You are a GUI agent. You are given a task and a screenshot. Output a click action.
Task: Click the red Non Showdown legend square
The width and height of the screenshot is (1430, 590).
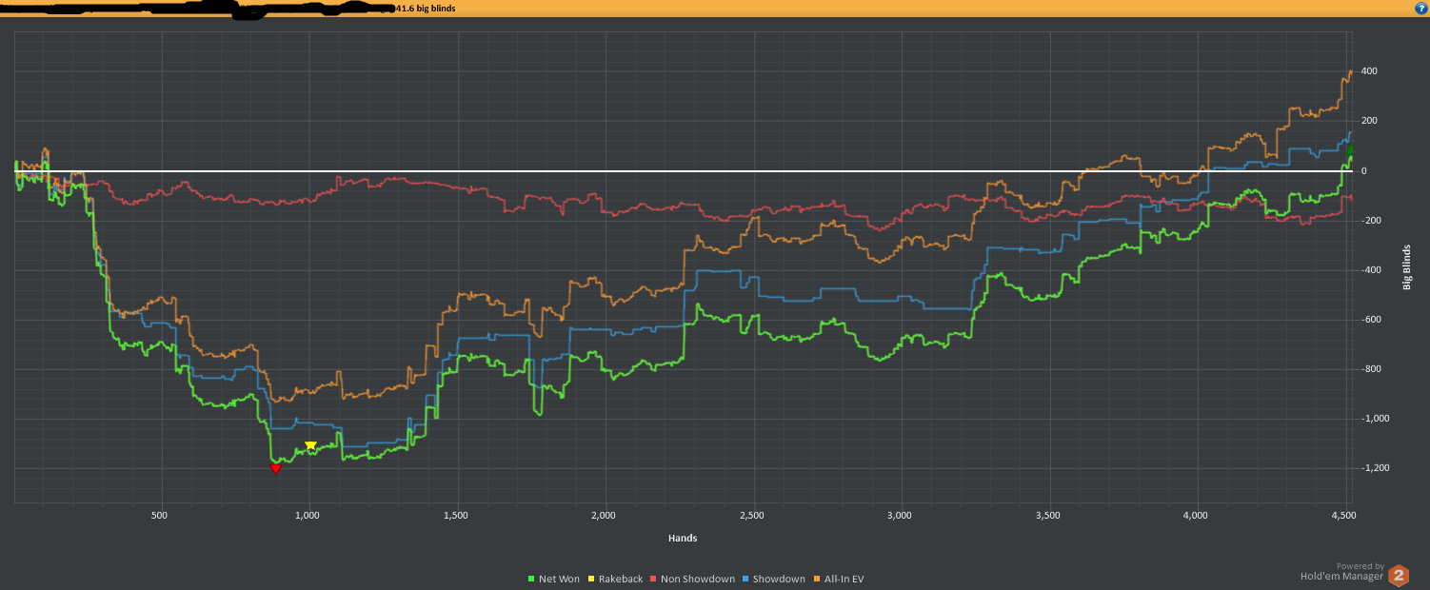pos(653,579)
